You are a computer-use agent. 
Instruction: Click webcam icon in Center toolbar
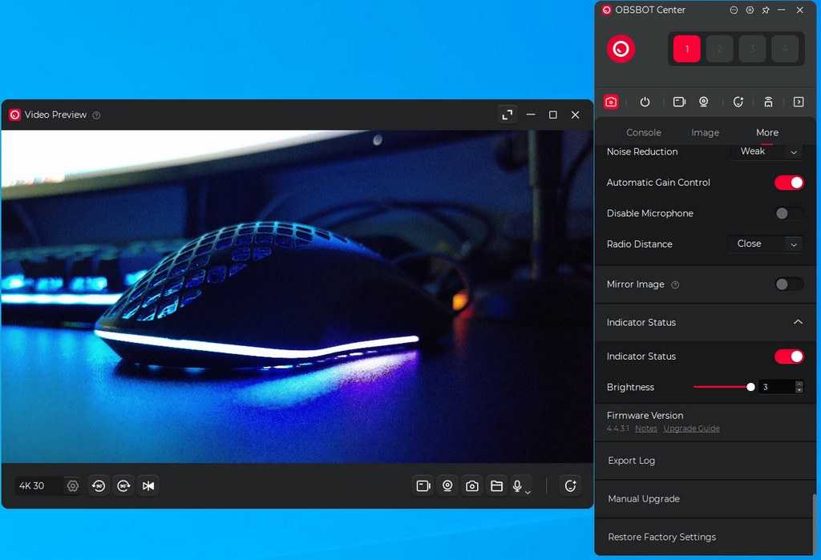[x=704, y=102]
